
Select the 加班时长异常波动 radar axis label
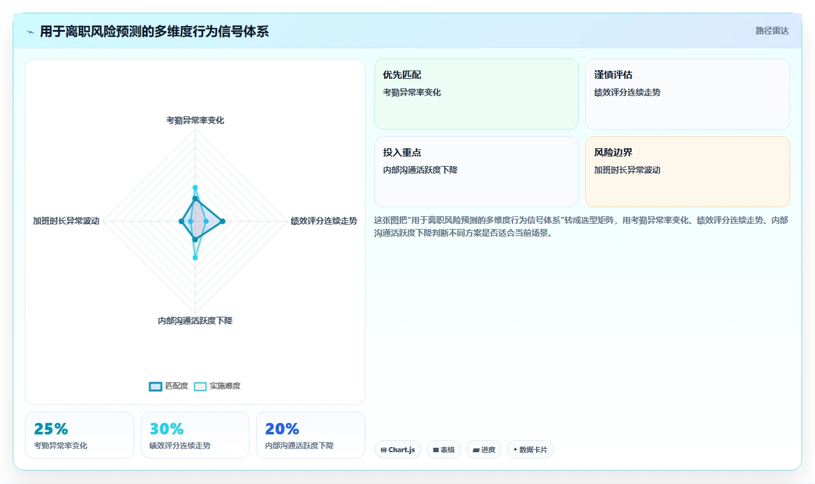pos(66,221)
